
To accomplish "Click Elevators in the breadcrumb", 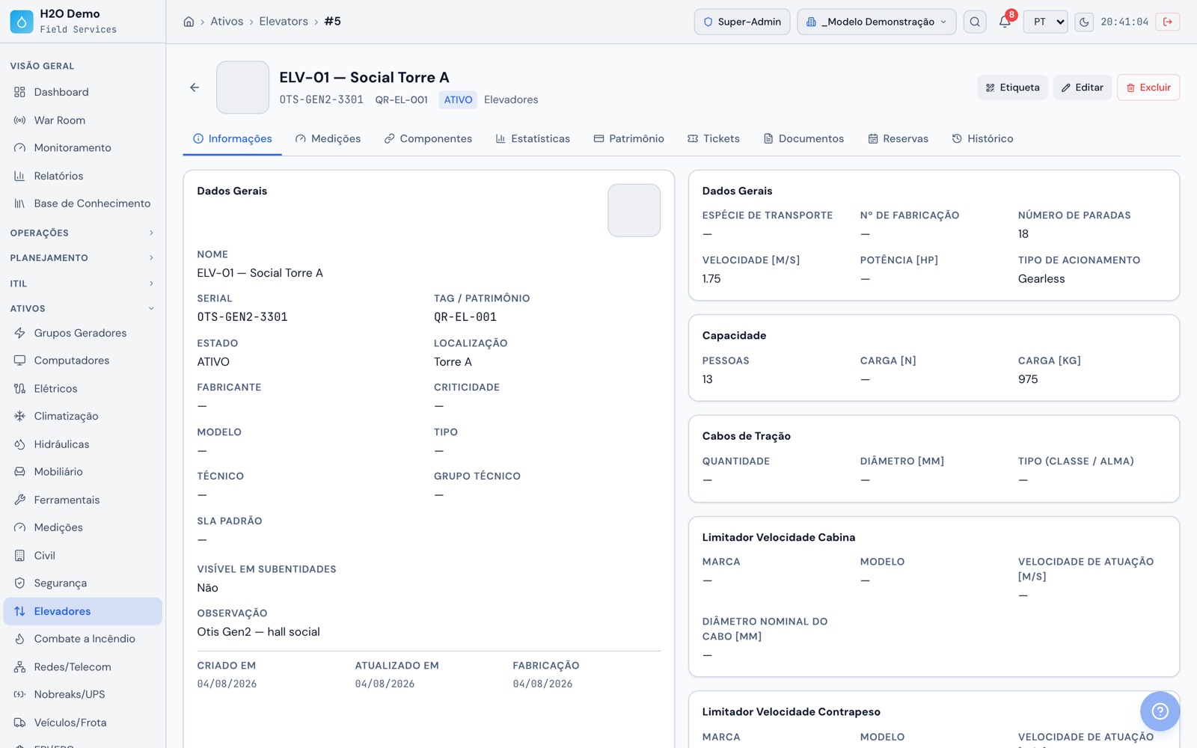I will tap(284, 22).
